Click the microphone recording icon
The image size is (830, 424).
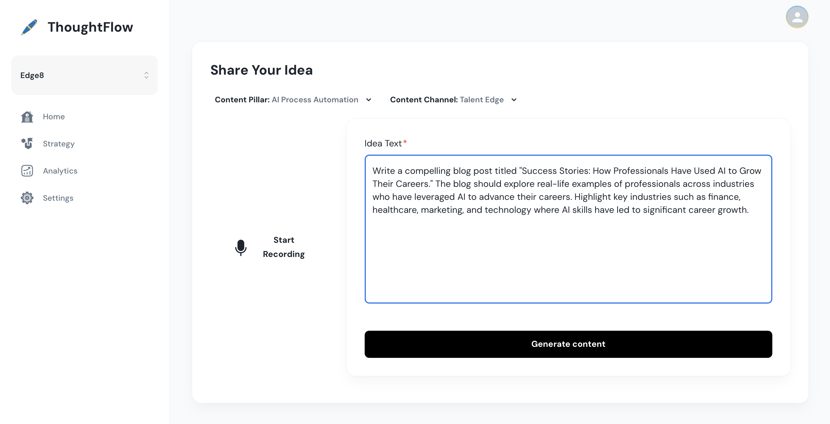click(241, 247)
